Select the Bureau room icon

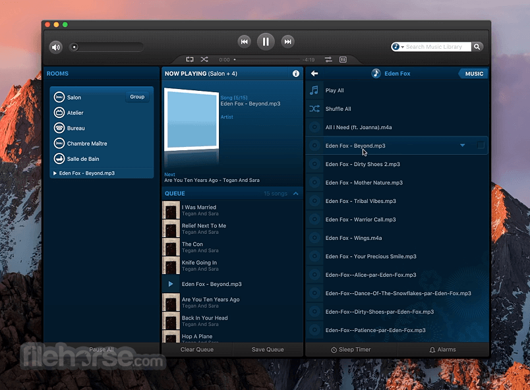pyautogui.click(x=59, y=128)
